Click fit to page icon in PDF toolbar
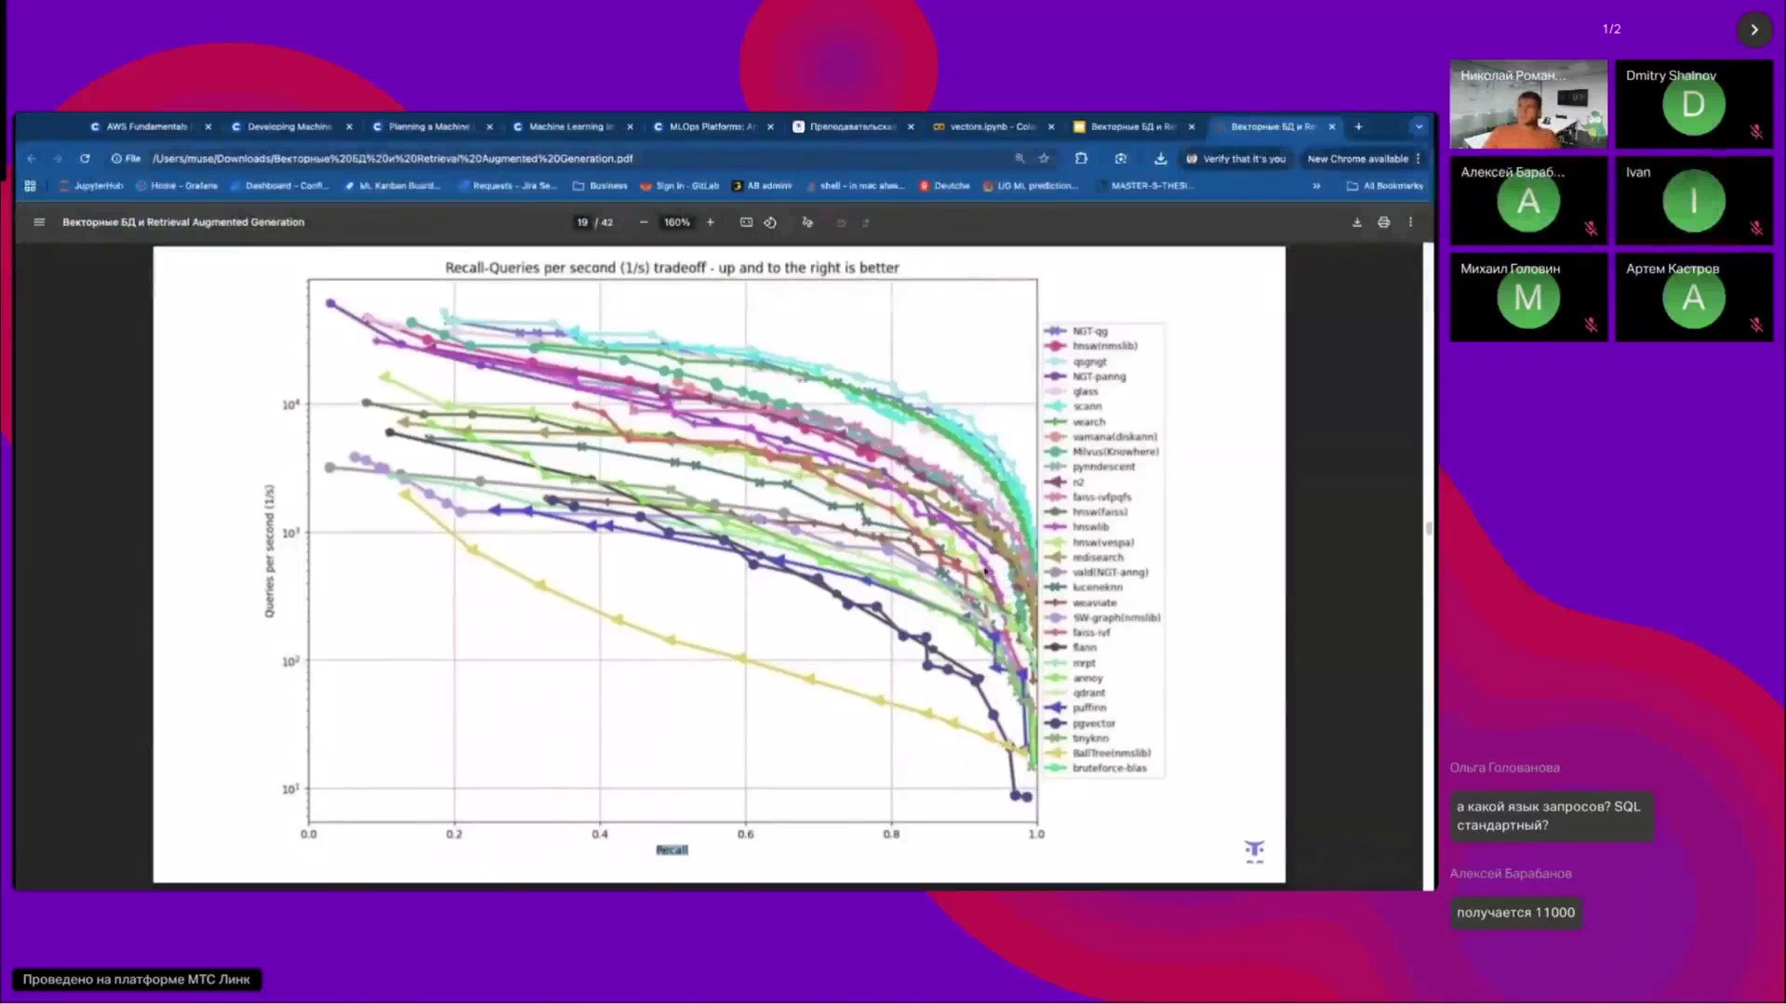 pos(746,222)
